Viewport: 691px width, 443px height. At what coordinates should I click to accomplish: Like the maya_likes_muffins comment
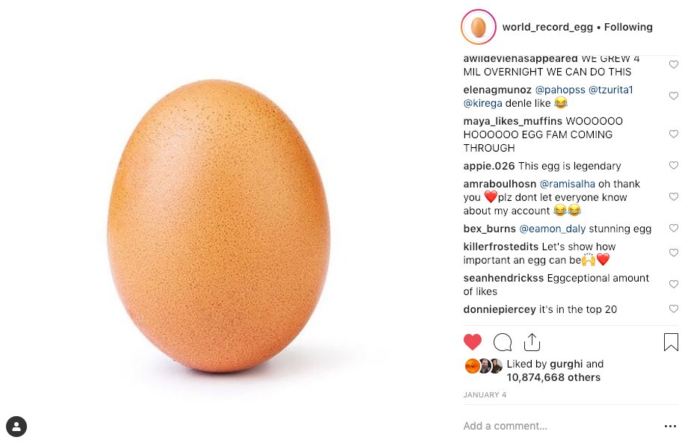coord(674,134)
